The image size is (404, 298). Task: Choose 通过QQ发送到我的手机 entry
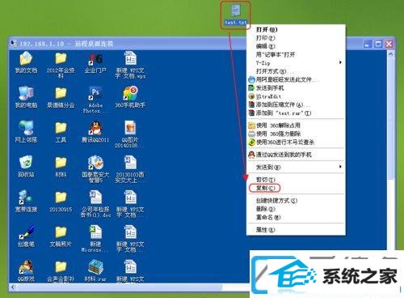click(x=296, y=155)
